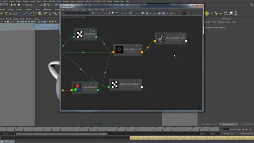The height and width of the screenshot is (143, 254).
Task: Click the green output port of remapColor20
Action: [98, 90]
